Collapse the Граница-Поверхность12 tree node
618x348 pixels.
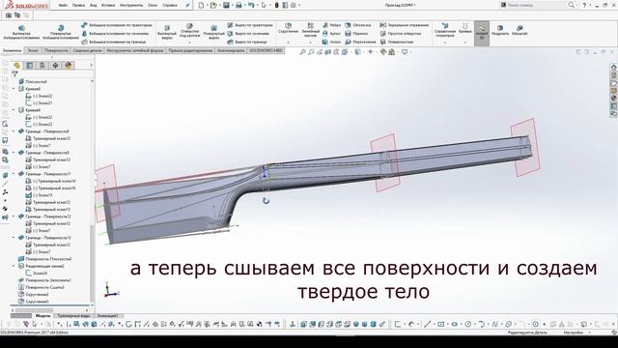pos(14,217)
